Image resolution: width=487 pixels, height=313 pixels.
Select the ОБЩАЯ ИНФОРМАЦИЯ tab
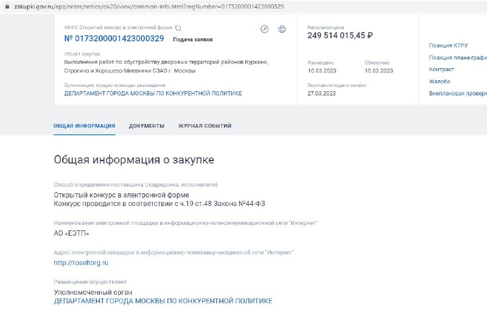pos(84,126)
